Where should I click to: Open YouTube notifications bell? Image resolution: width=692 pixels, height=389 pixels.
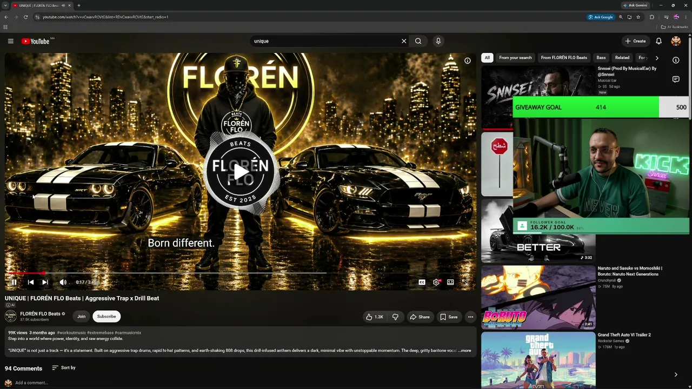(658, 41)
